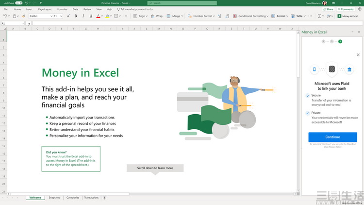Click the Increase Decimal icon
Screen dimensions: 364x205
click(219, 16)
